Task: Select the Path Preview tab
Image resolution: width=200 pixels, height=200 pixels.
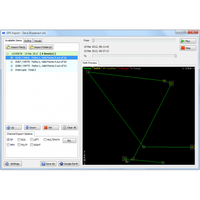Action: [90, 63]
